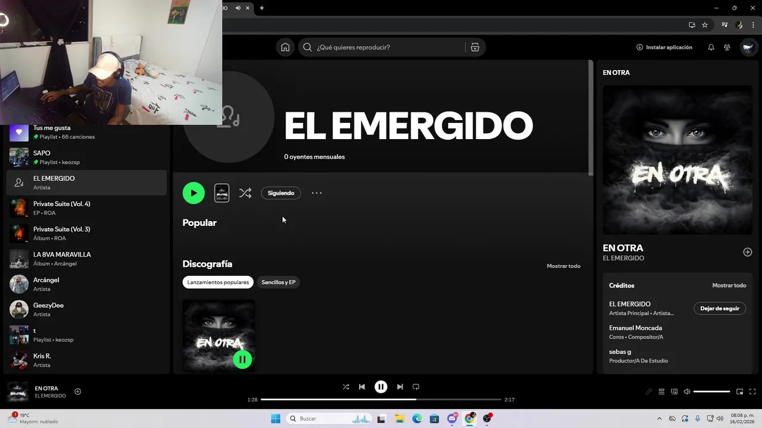This screenshot has height=428, width=762.
Task: Open LA 8VA MARAVILLA album
Action: pyautogui.click(x=86, y=259)
